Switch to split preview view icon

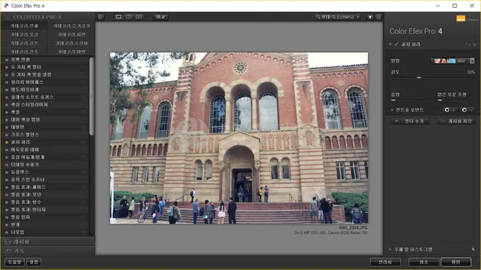coord(129,17)
